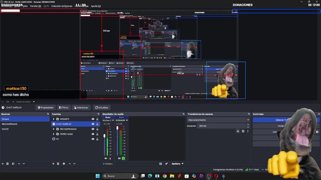
Task: Open source properties gear in Fuentes toolbar
Action: tap(64, 164)
